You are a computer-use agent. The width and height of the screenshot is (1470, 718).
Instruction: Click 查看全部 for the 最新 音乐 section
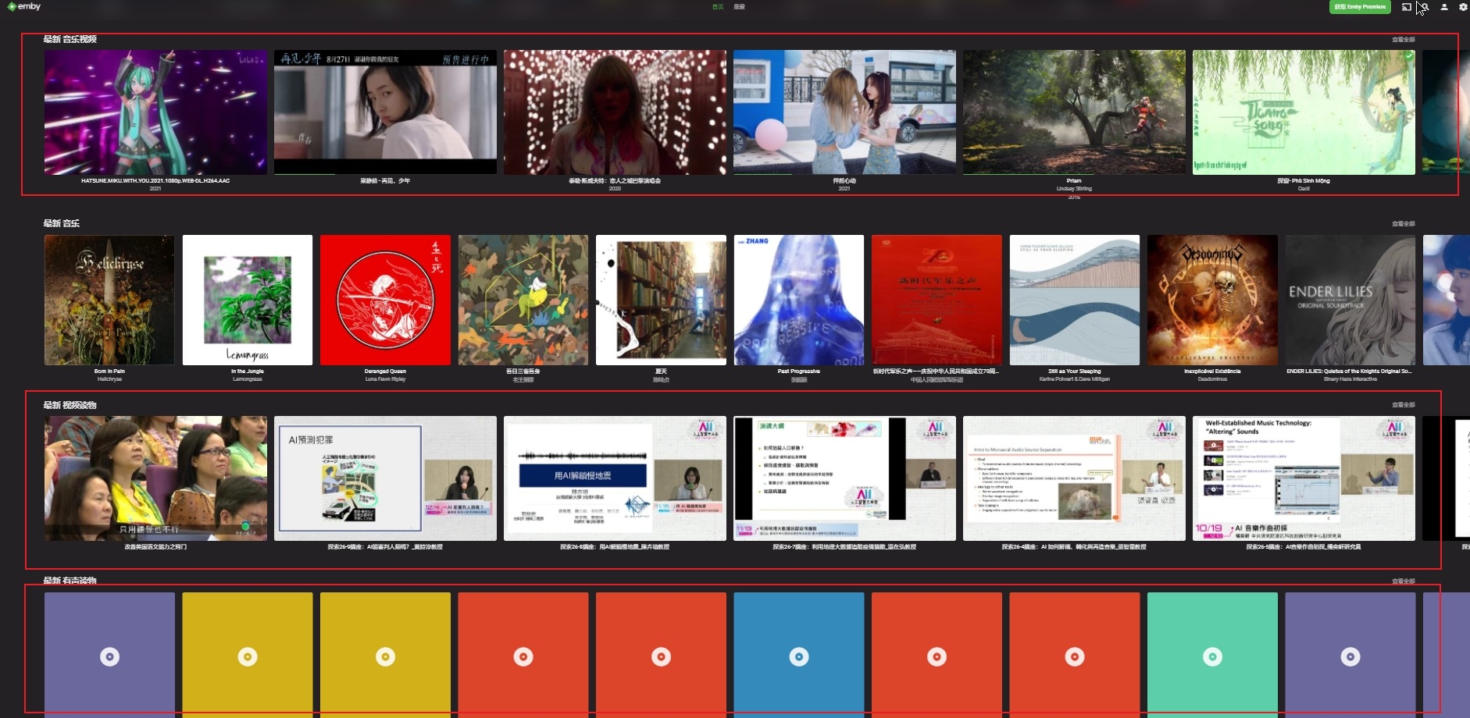click(x=1403, y=224)
